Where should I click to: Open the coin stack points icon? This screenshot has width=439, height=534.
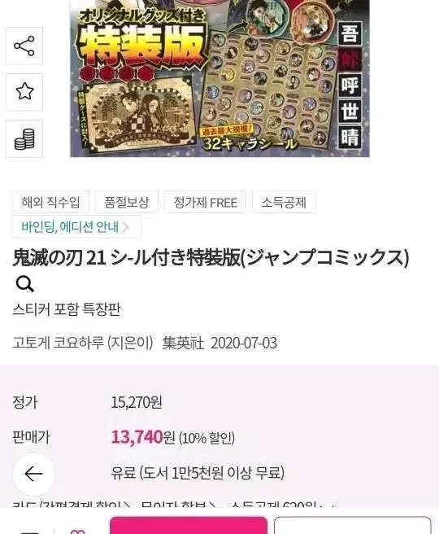pyautogui.click(x=24, y=138)
